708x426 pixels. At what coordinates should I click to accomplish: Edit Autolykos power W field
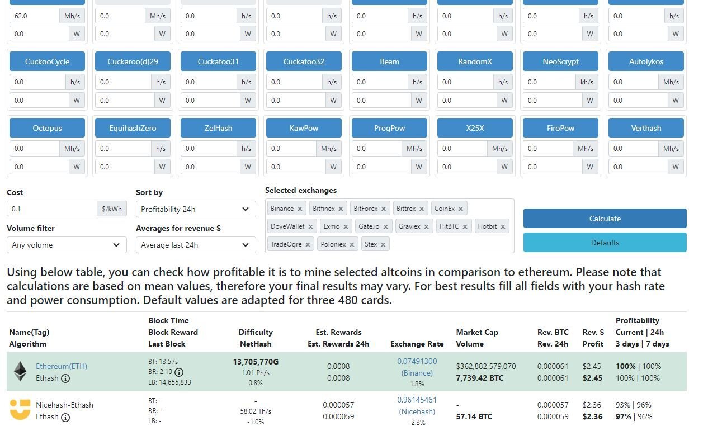coord(638,101)
